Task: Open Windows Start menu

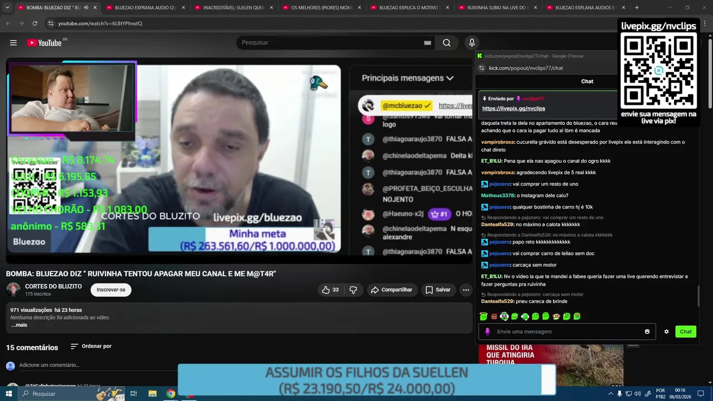Action: coord(9,394)
